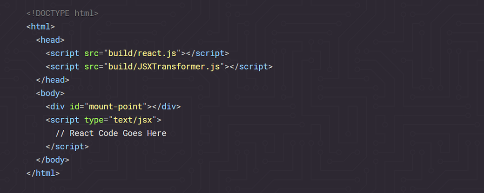Click the closing html tag

click(43, 174)
